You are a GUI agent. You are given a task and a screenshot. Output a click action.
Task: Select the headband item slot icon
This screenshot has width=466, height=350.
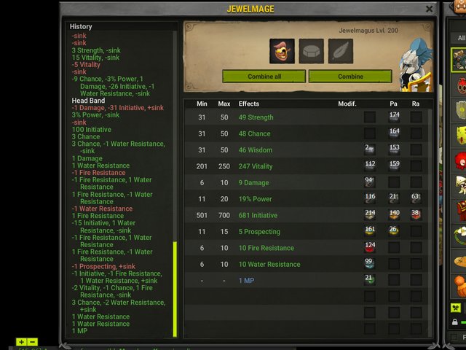282,51
